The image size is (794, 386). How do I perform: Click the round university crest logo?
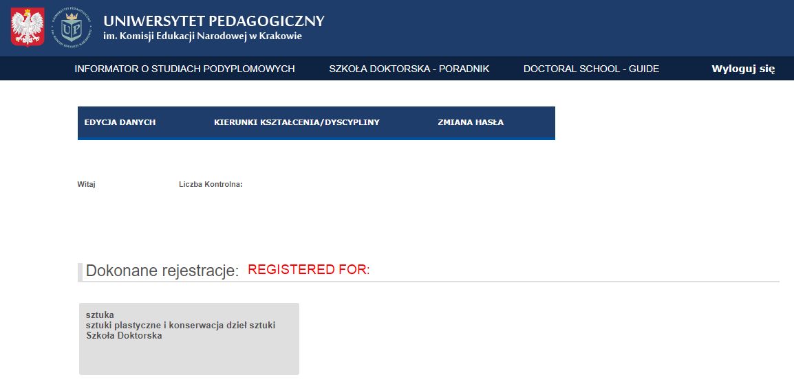coord(72,27)
